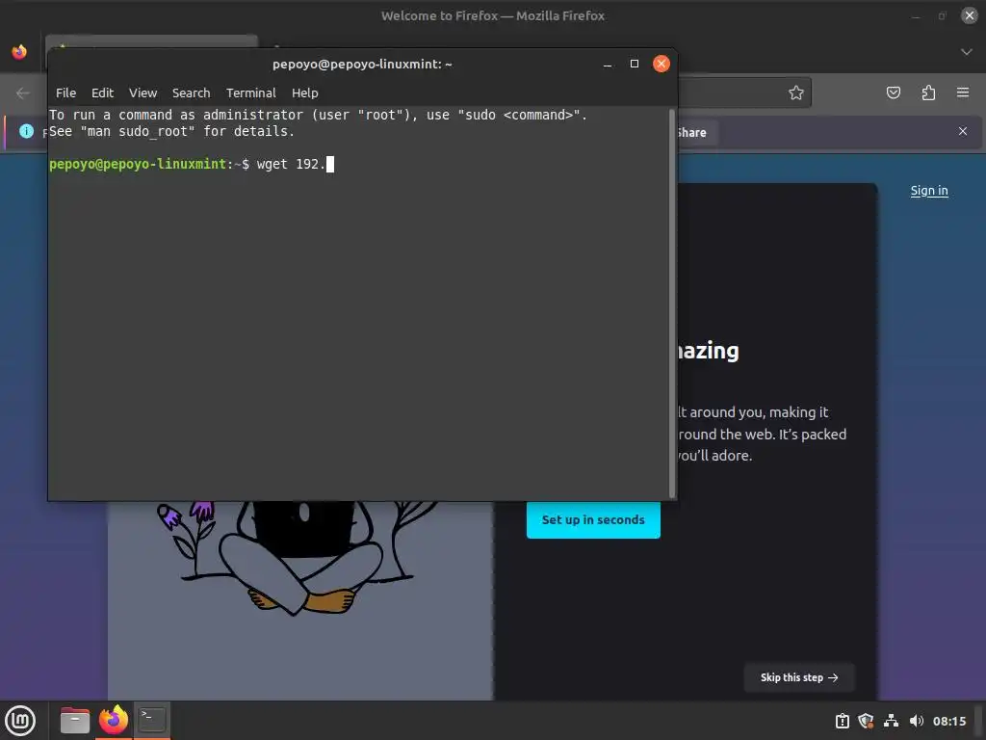
Task: Click the Set up in seconds button
Action: point(593,519)
